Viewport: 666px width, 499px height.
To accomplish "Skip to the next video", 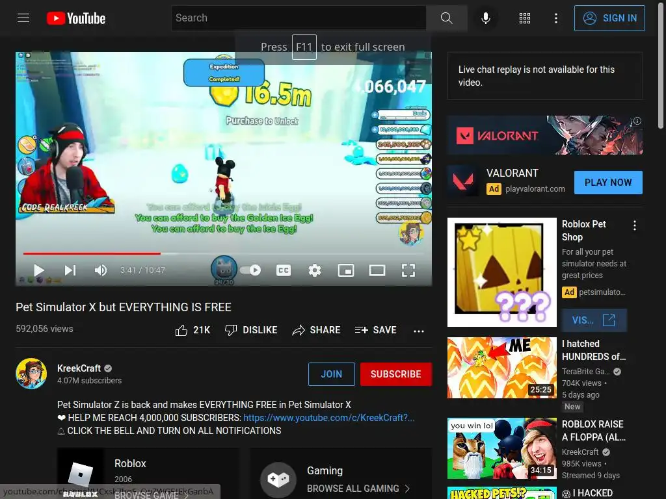I will [x=70, y=270].
